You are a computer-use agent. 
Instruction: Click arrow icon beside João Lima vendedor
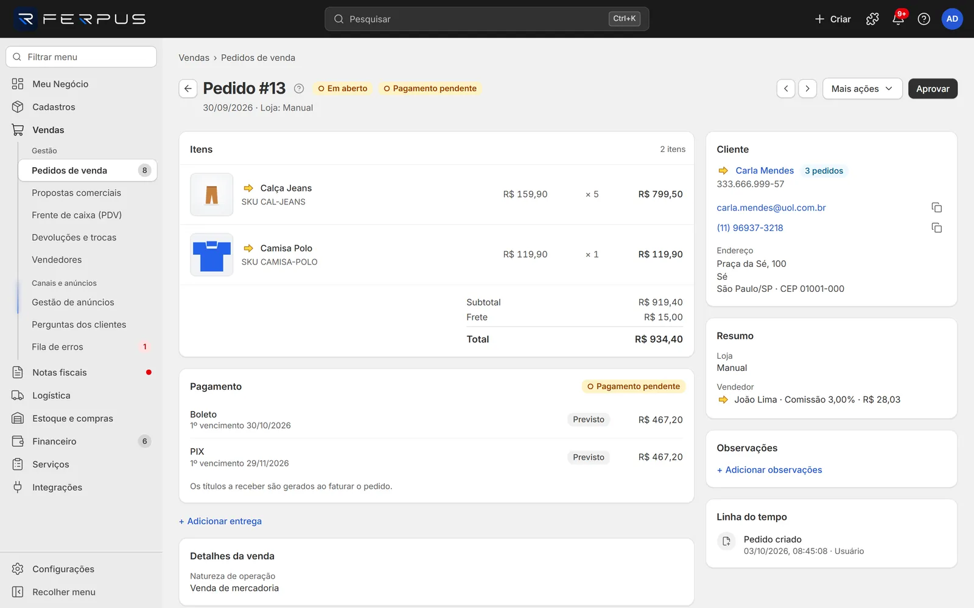723,400
